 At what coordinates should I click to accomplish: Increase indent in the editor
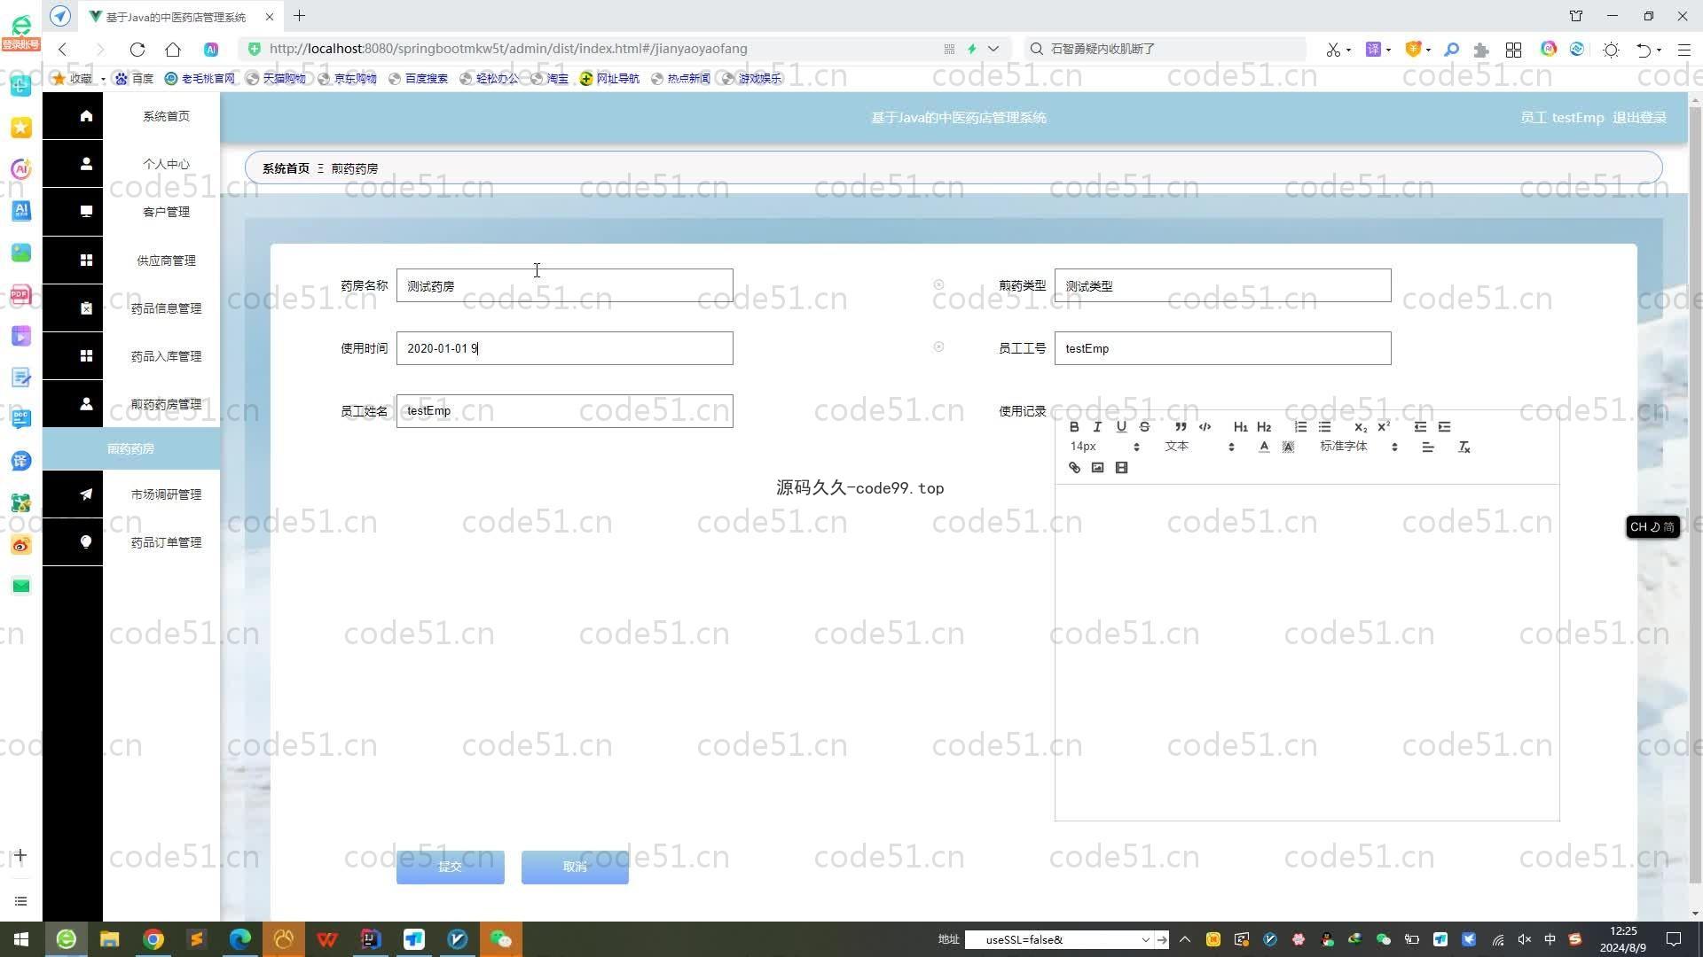pos(1444,427)
